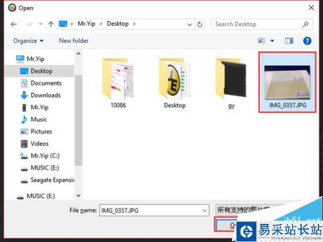Click the Pictures icon in sidebar

(24, 132)
